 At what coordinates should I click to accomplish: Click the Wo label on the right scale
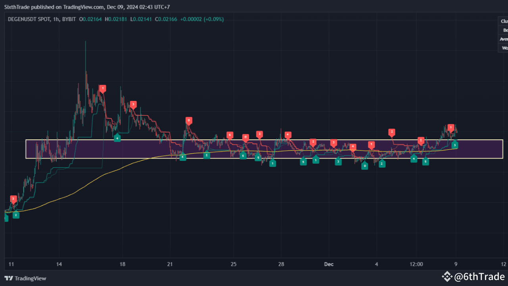504,48
